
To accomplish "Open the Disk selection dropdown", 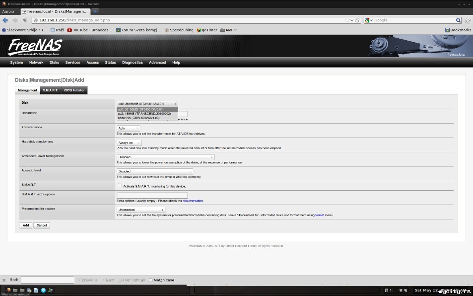I will [147, 104].
